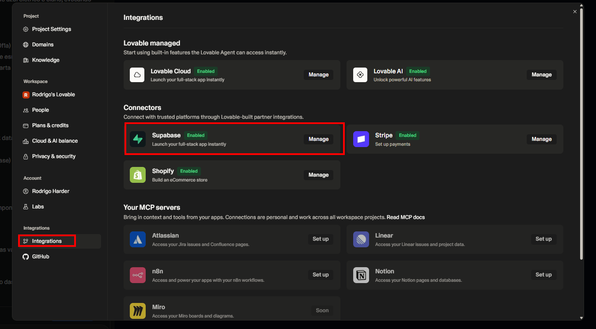Click the Privacy & security lock icon
The height and width of the screenshot is (329, 596).
point(26,156)
